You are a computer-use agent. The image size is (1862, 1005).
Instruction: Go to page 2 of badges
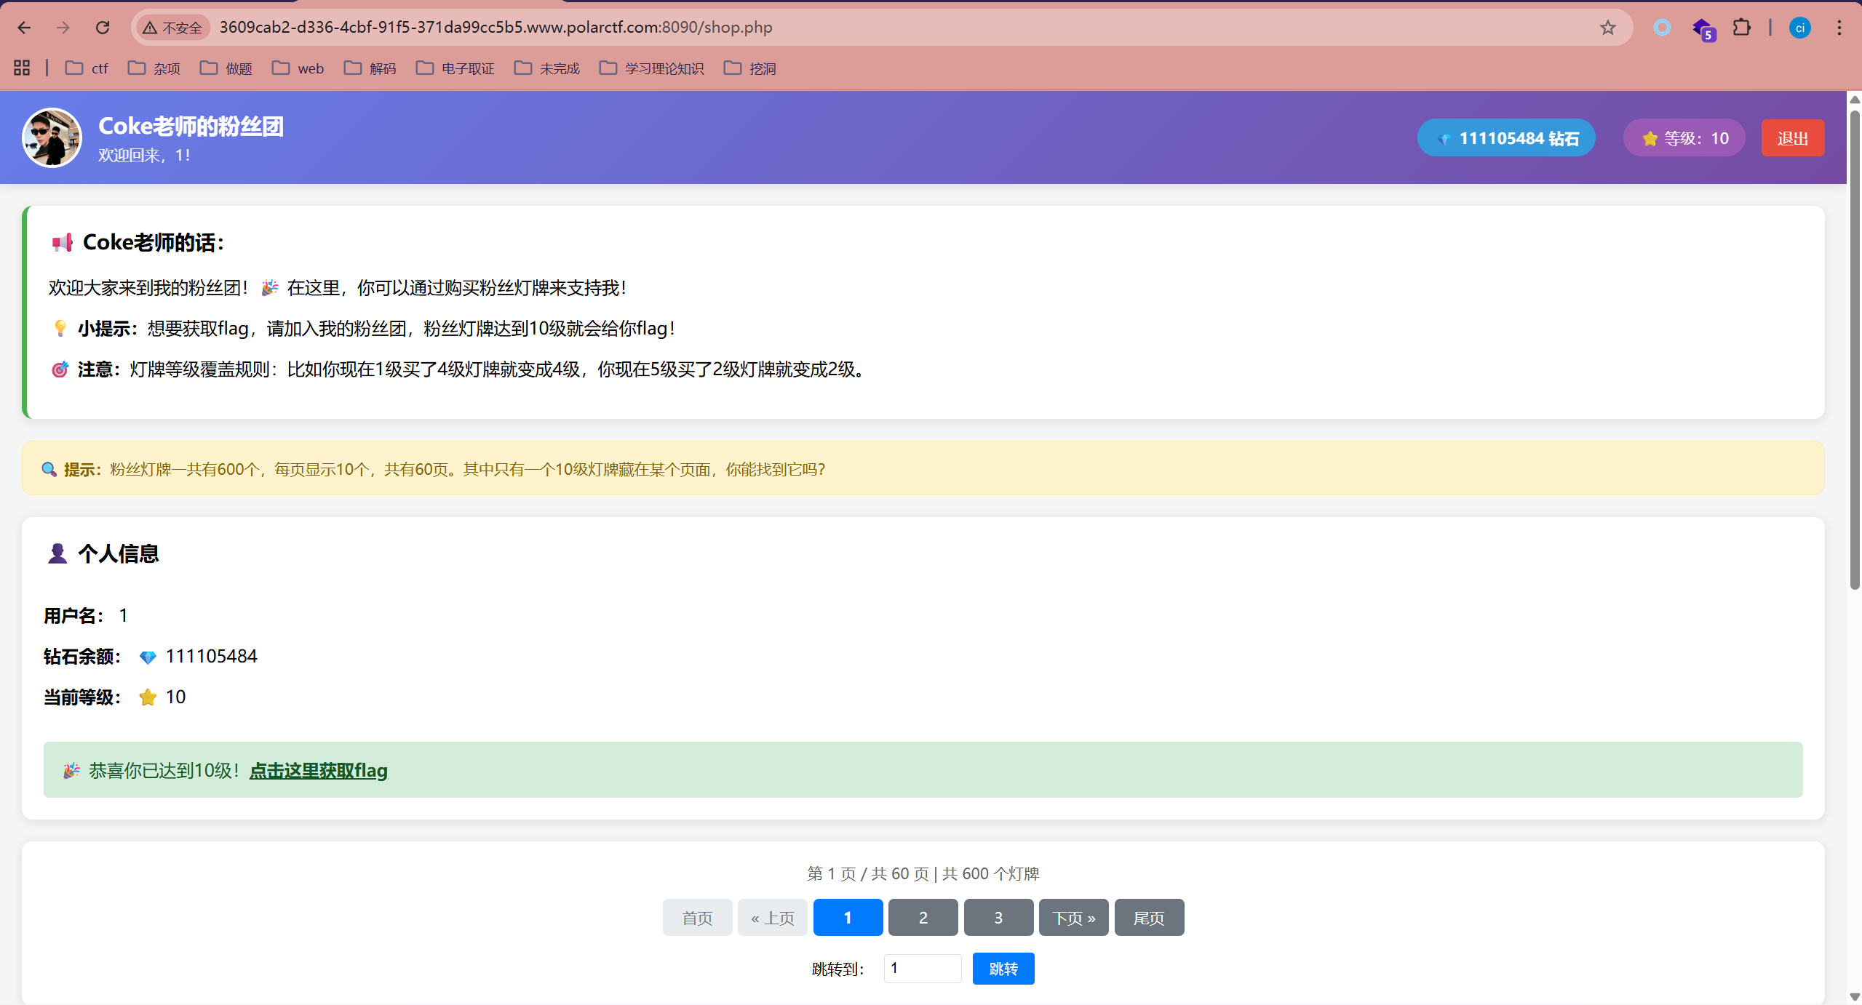coord(923,918)
